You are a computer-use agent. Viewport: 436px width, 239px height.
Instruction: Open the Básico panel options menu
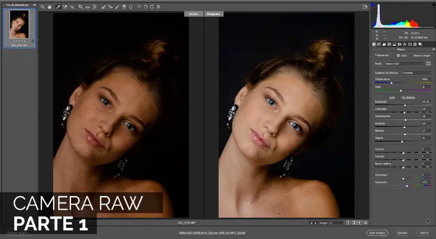(x=433, y=50)
